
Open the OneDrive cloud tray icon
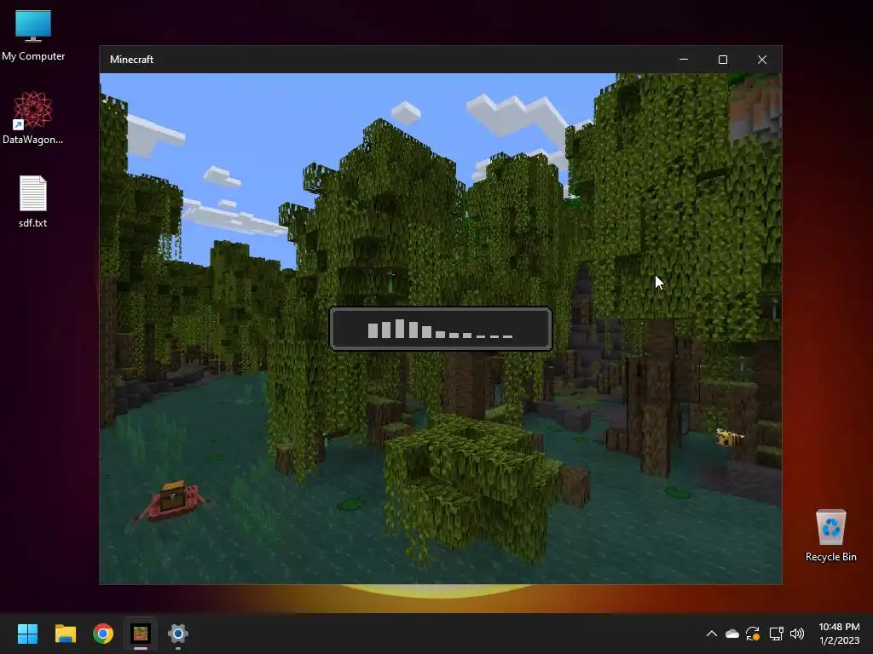(732, 634)
